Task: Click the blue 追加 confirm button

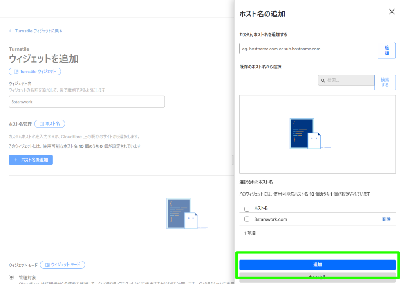Action: coord(317,265)
